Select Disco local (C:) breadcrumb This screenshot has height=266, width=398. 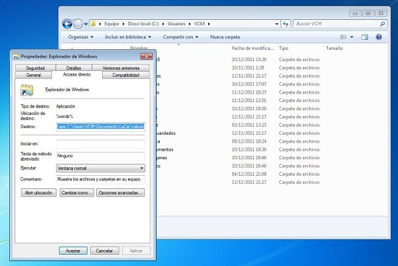click(143, 24)
